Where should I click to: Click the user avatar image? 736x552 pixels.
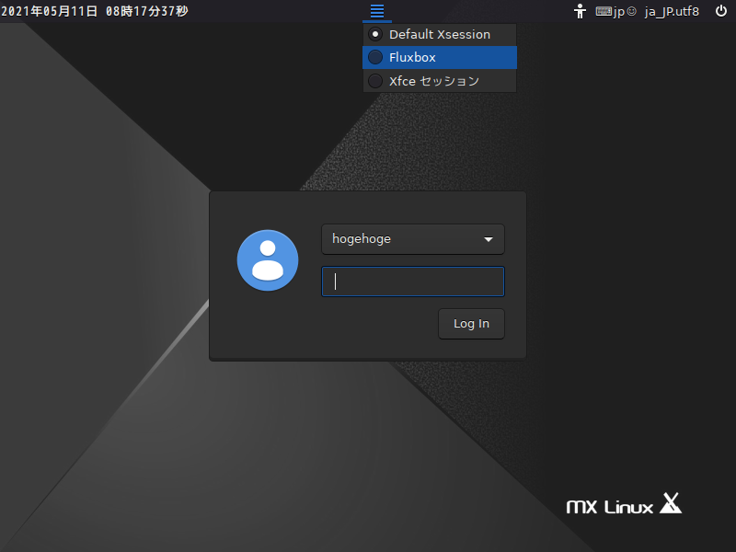pyautogui.click(x=268, y=260)
